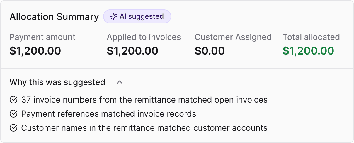
Task: Click the sparkle icon in AI suggested badge
Action: (114, 17)
